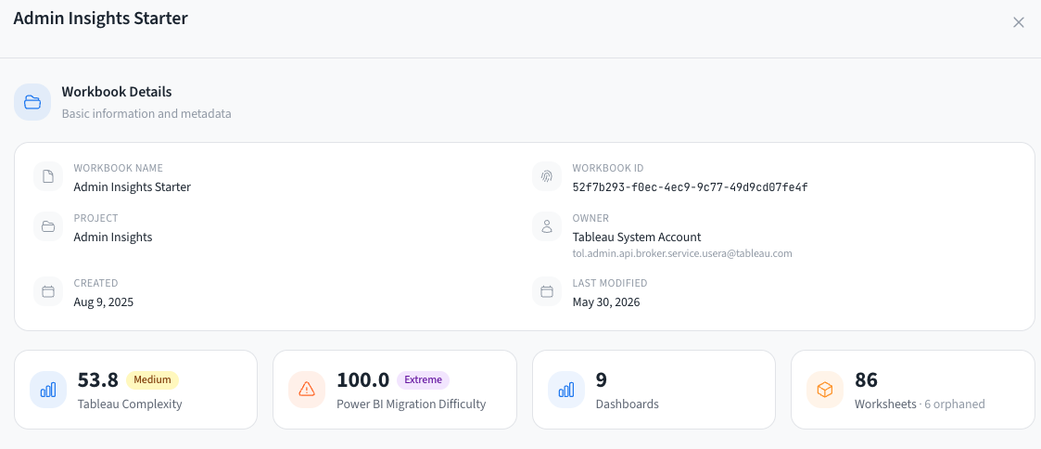This screenshot has width=1041, height=449.
Task: Click the workbook name value Admin Insights Starter
Action: [x=133, y=187]
